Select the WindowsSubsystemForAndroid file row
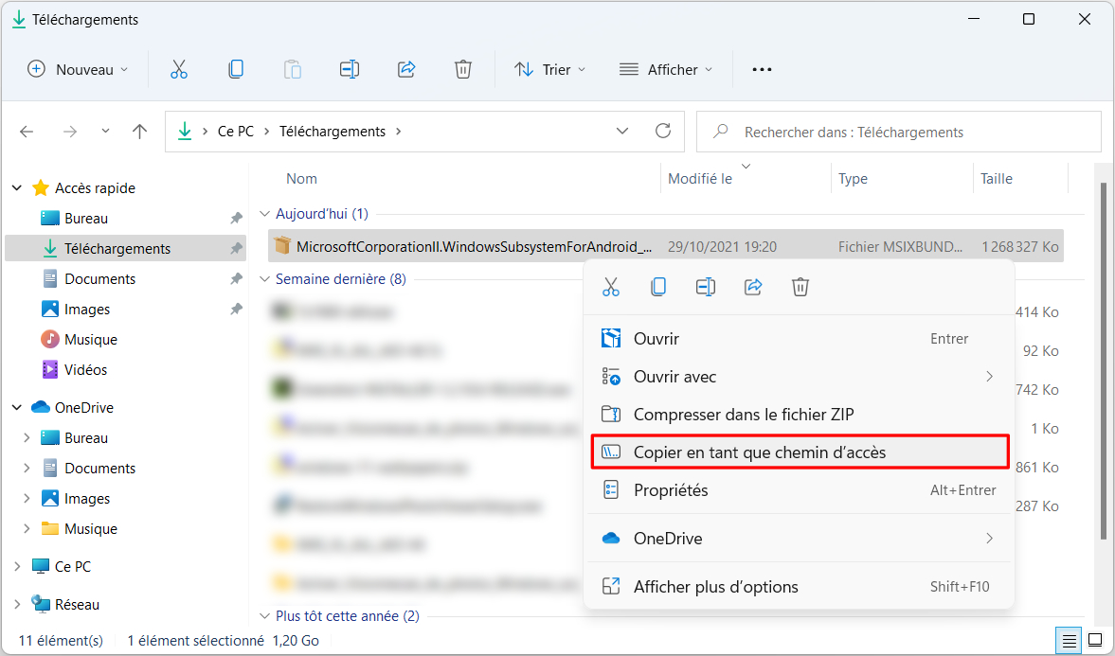The width and height of the screenshot is (1115, 656). 666,247
